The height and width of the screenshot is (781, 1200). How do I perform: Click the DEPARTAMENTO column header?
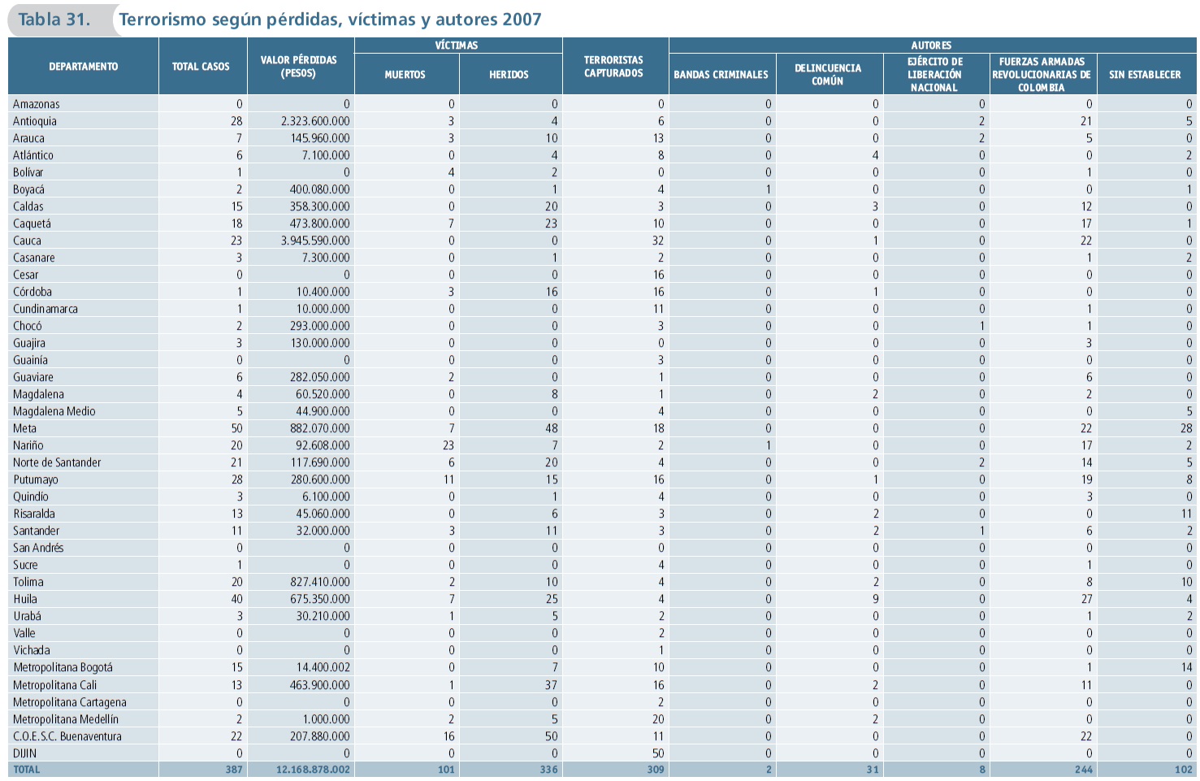point(83,67)
